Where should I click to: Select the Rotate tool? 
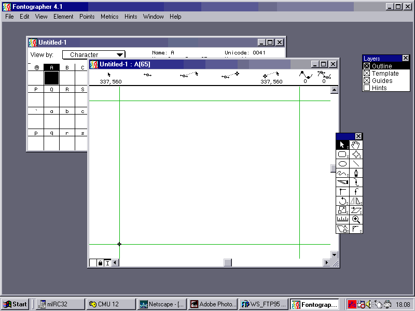[342, 201]
